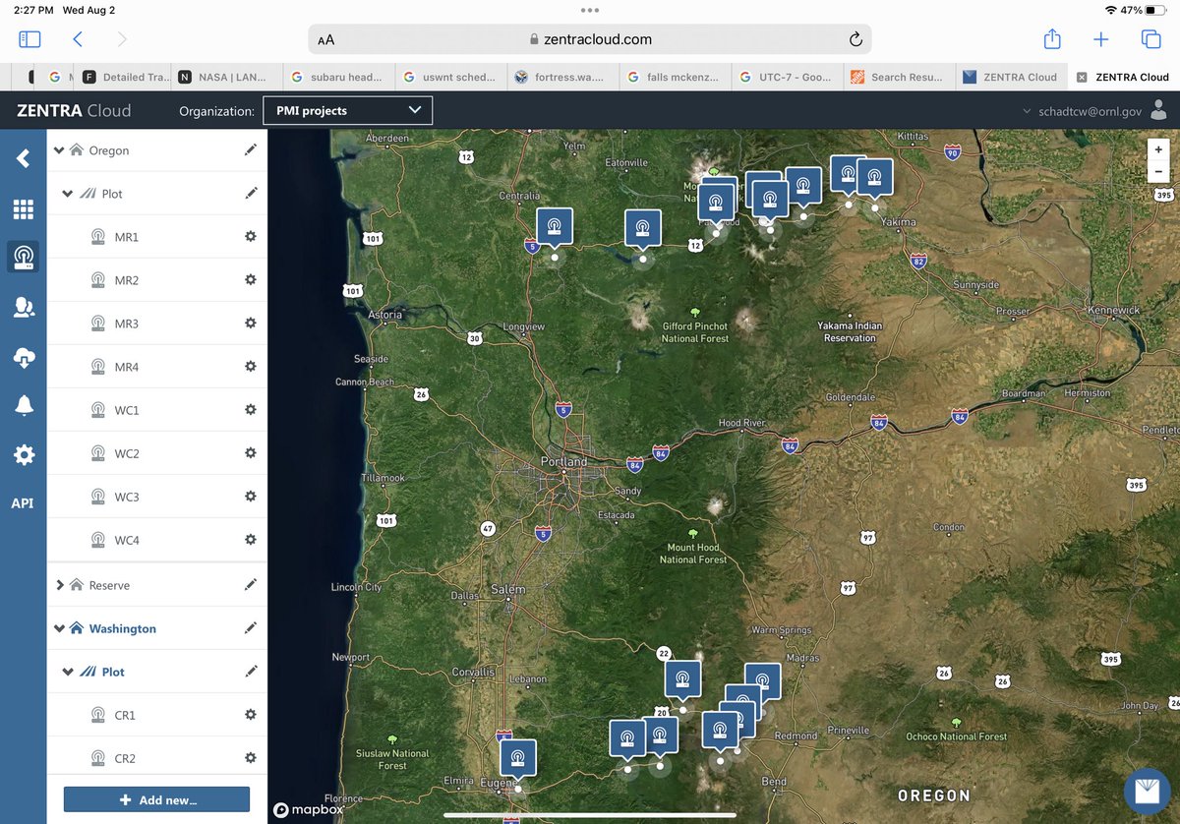Open settings gear for WC4
The image size is (1180, 824).
pos(250,540)
